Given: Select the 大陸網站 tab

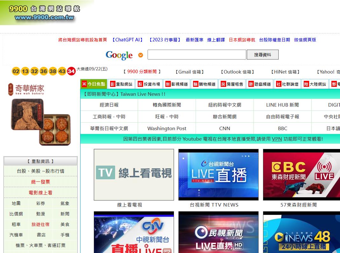Looking at the screenshot, I should tap(315, 84).
